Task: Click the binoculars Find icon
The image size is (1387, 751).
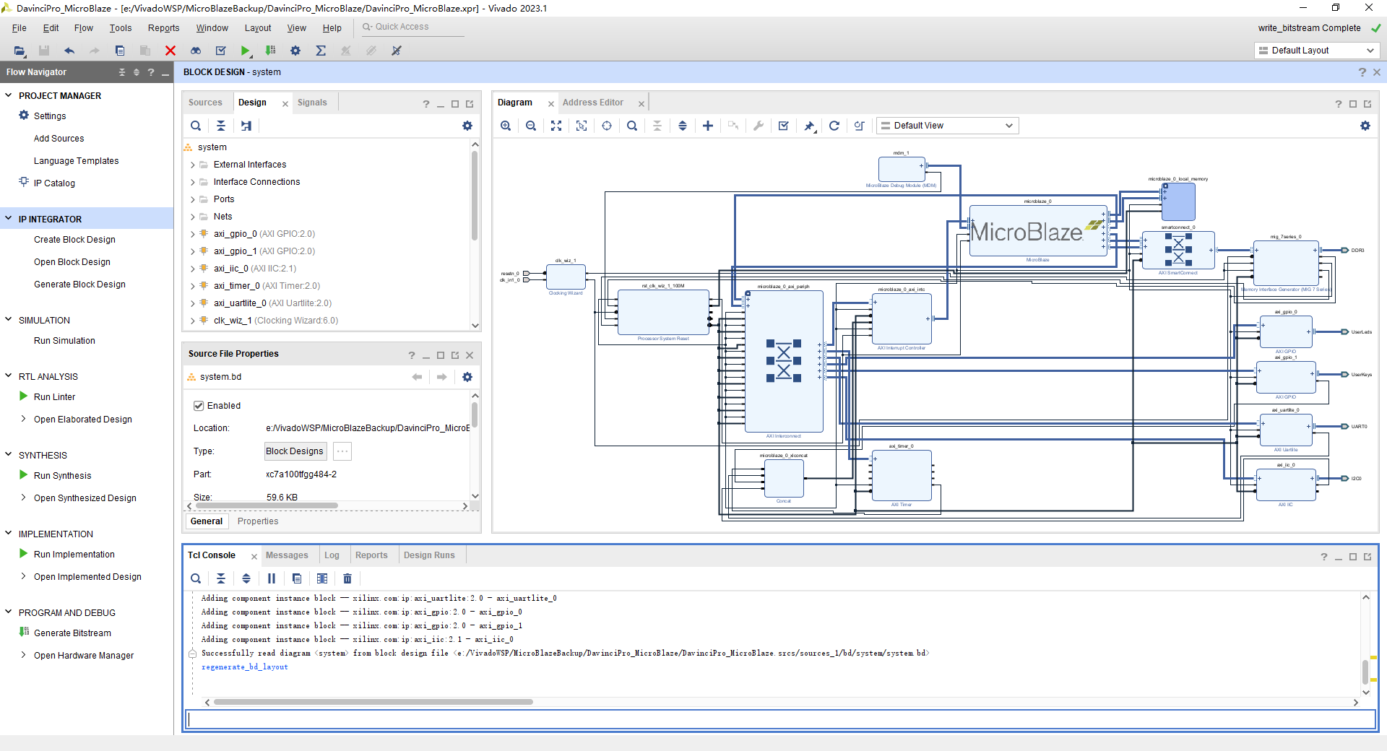Action: [x=196, y=51]
